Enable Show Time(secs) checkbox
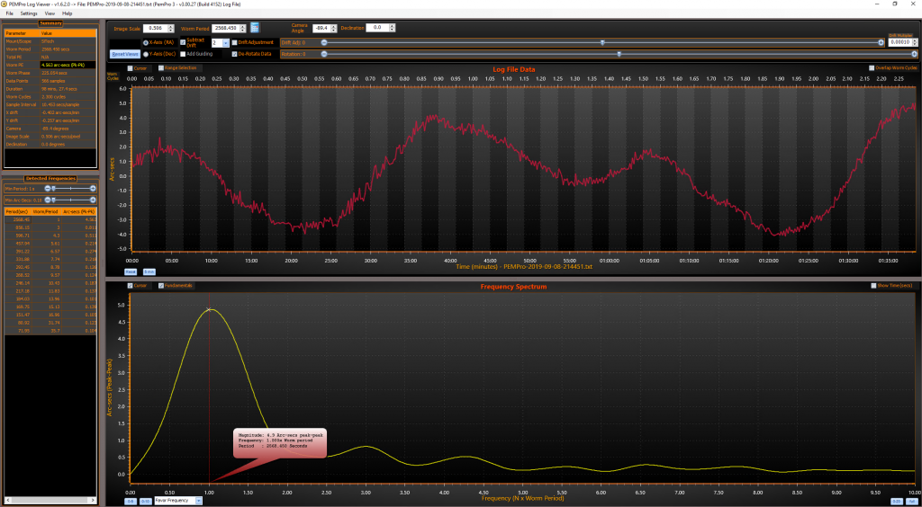Image resolution: width=922 pixels, height=507 pixels. tap(872, 286)
